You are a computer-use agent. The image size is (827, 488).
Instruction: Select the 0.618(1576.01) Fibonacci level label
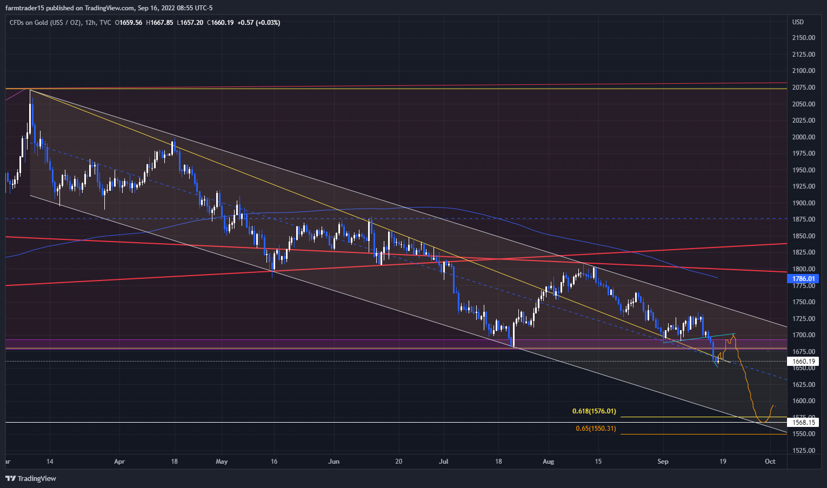pyautogui.click(x=594, y=411)
